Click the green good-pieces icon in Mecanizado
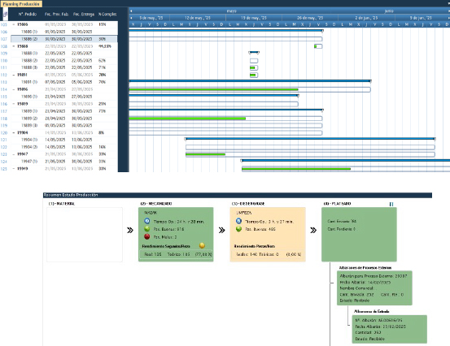This screenshot has width=450, height=346. click(147, 229)
